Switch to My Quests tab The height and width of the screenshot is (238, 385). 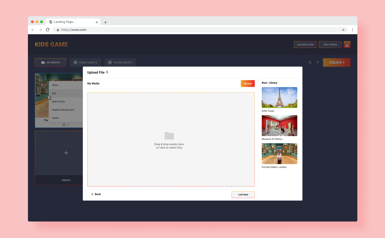coord(50,62)
